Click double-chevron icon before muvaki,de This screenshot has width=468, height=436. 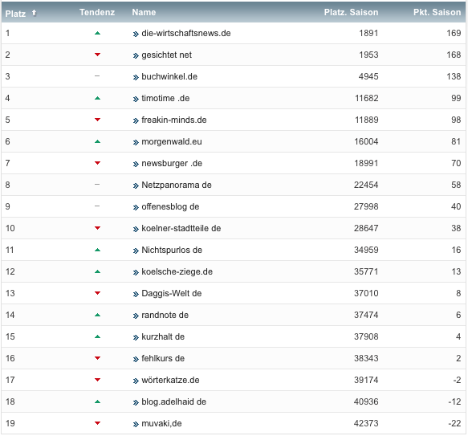(x=136, y=424)
